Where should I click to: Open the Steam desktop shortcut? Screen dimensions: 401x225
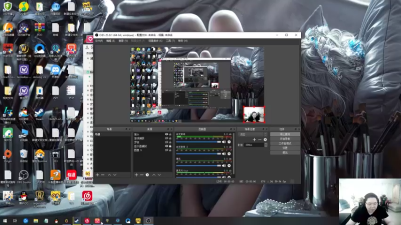tap(40, 114)
